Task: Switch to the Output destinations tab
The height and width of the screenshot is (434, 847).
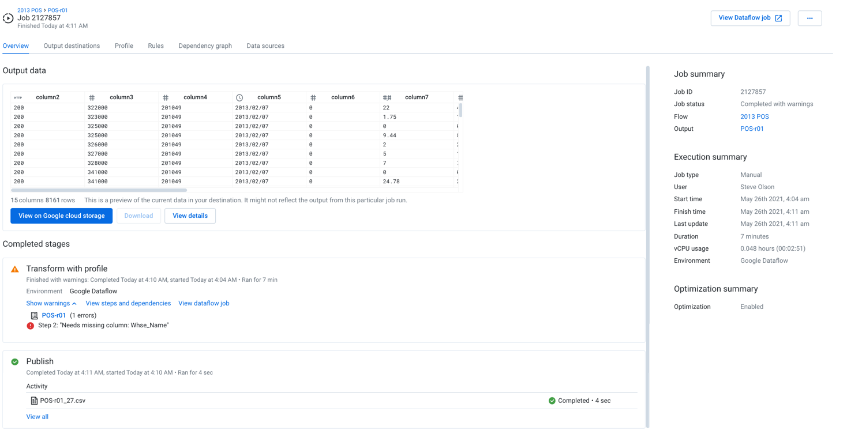Action: coord(72,46)
